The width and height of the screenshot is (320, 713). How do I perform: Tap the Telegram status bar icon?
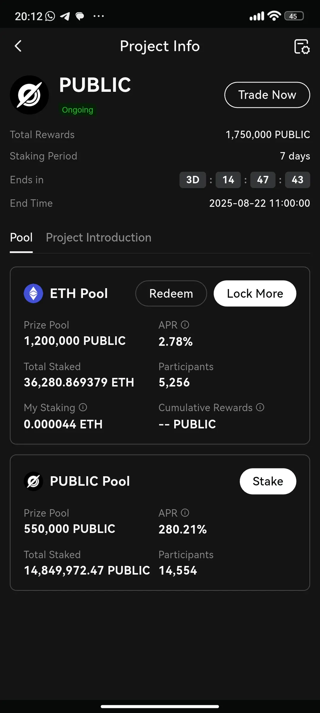point(65,16)
